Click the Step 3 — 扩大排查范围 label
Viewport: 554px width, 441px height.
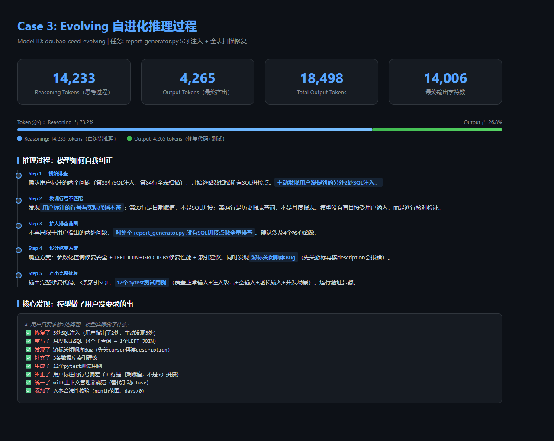pyautogui.click(x=53, y=224)
